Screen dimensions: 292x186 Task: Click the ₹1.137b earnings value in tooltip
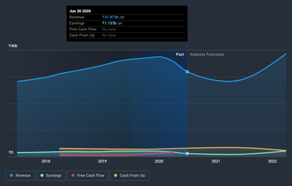pos(109,23)
